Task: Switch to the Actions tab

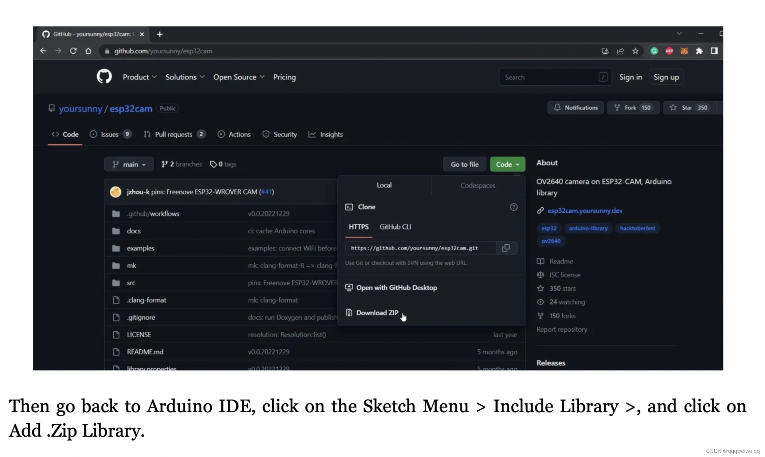Action: click(x=234, y=134)
